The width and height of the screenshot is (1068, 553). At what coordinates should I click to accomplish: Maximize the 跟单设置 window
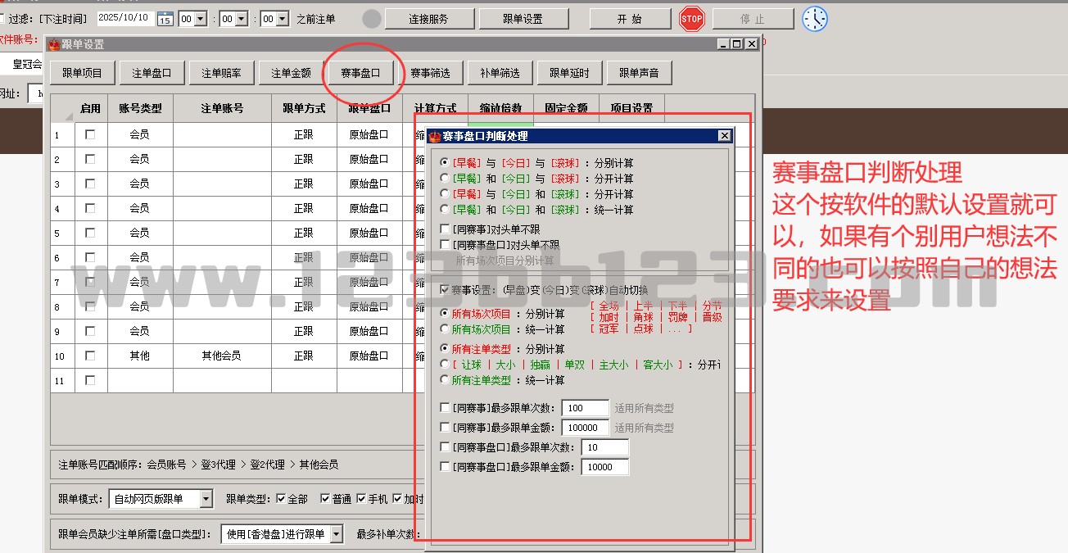pos(737,44)
